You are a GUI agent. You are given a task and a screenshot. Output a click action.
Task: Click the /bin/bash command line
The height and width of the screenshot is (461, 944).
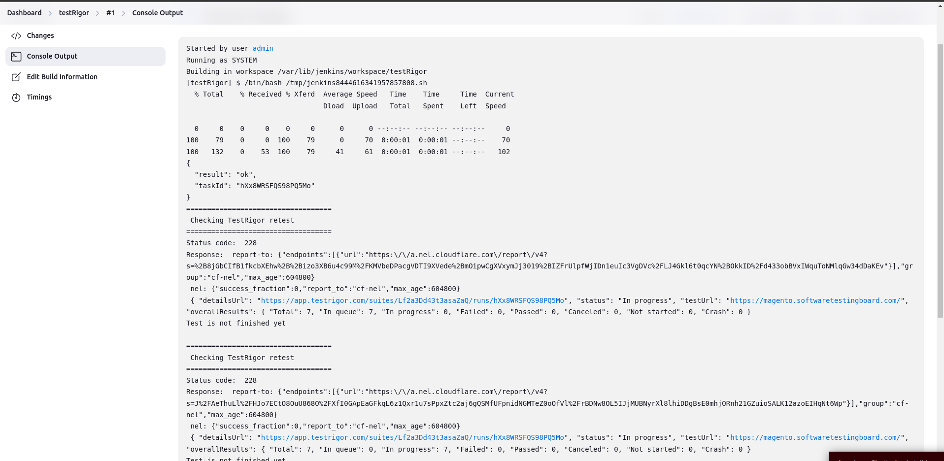[306, 83]
